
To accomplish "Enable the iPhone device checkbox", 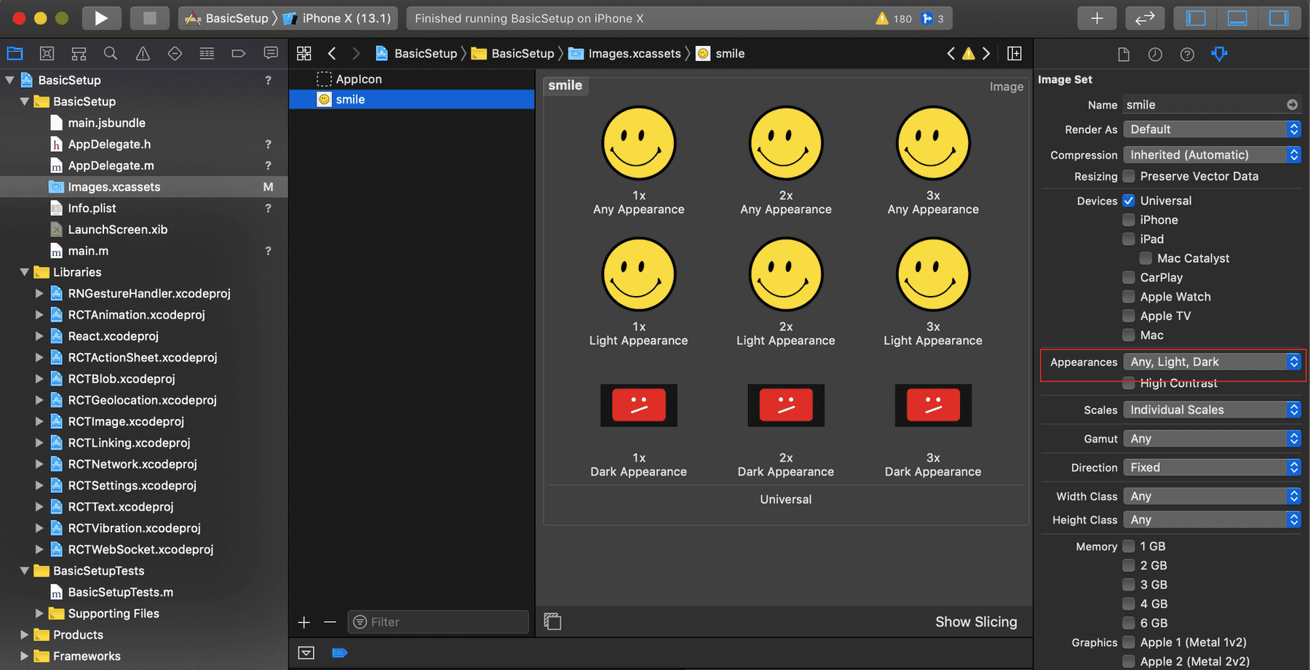I will pyautogui.click(x=1129, y=220).
